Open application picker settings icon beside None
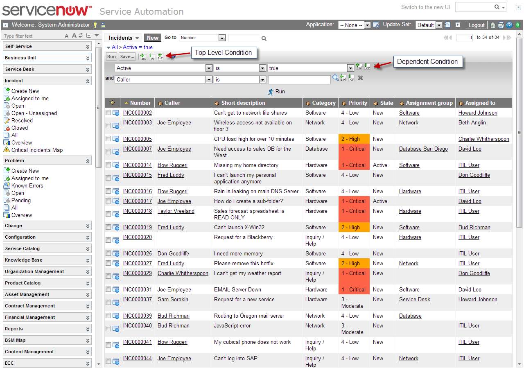Image resolution: width=524 pixels, height=368 pixels. [x=376, y=25]
